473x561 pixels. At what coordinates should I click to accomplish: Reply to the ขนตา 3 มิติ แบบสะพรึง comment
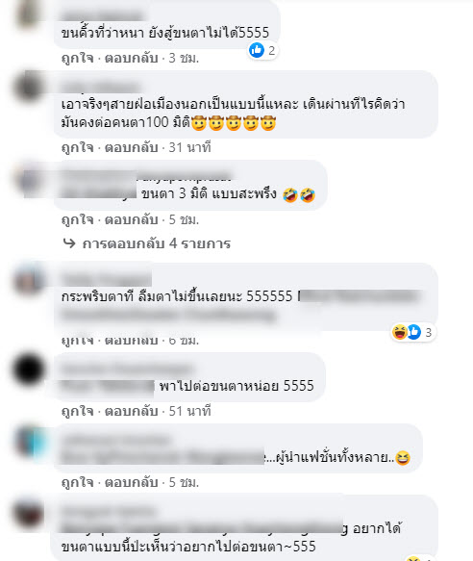tap(131, 219)
